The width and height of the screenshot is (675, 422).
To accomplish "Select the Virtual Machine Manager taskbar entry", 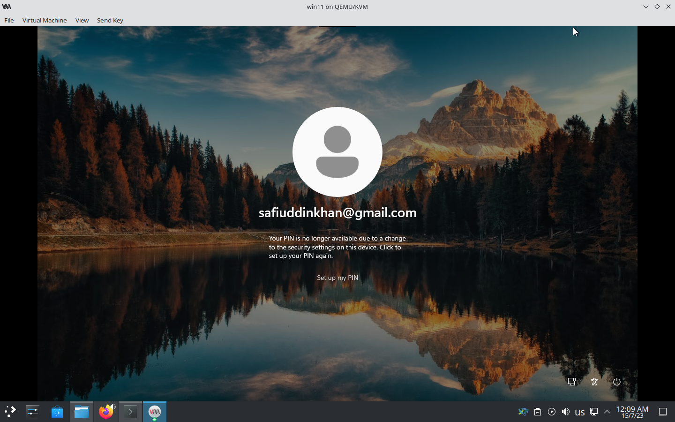I will coord(155,412).
